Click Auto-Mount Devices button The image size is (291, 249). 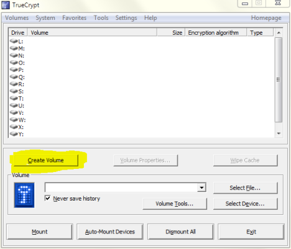110,232
